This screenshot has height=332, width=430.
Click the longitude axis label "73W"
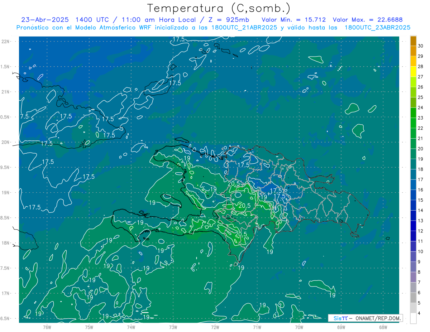173,327
